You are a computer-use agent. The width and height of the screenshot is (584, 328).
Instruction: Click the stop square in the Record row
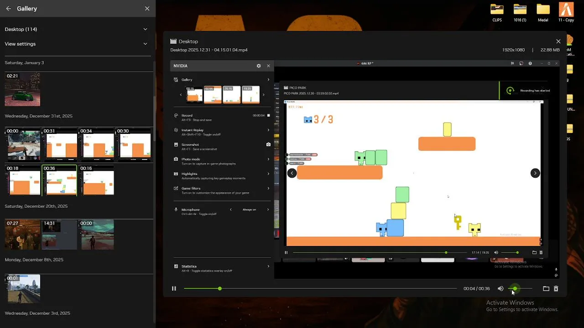(268, 115)
